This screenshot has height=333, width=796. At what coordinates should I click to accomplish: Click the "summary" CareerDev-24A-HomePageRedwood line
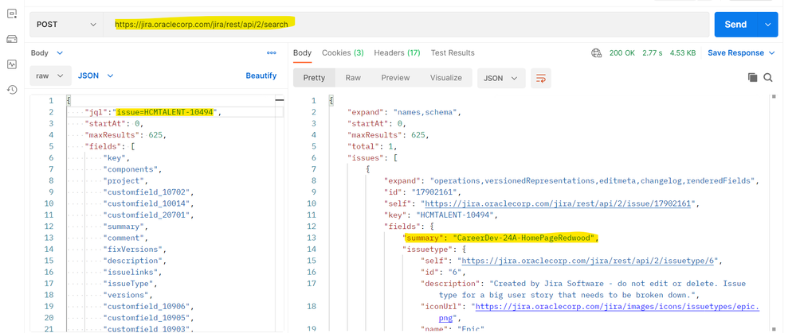500,238
